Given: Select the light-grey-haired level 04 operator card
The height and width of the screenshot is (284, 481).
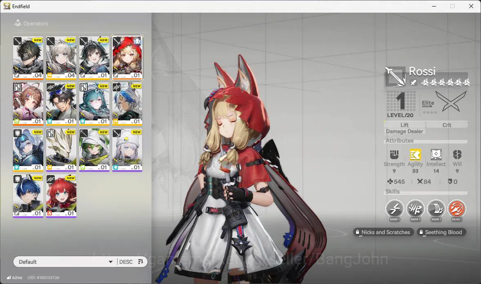Looking at the screenshot, I should [61, 58].
